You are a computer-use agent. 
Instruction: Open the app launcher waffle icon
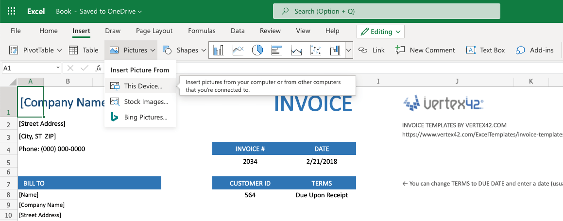[12, 11]
